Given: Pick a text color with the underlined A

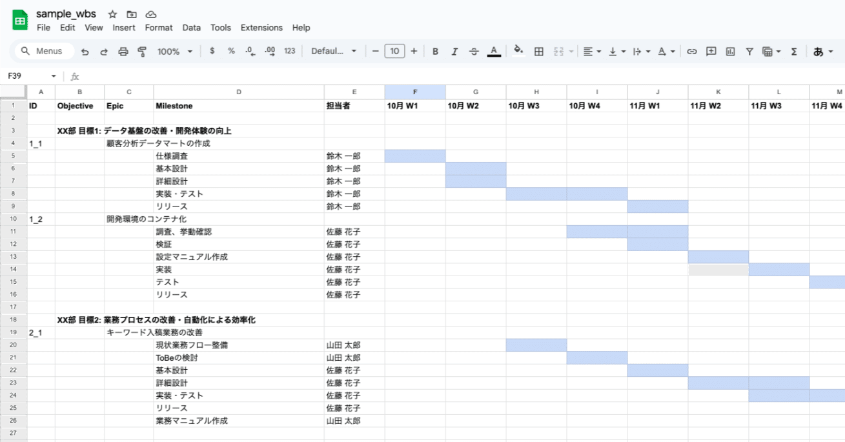Looking at the screenshot, I should point(494,51).
